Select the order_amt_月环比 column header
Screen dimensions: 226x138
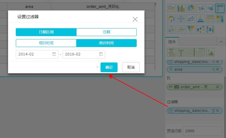tap(103, 6)
